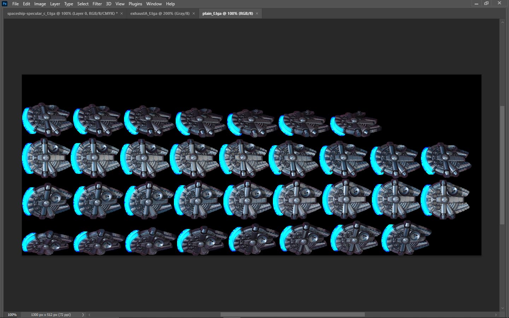Click the horizontal scrollbar right arrow
The width and height of the screenshot is (509, 318).
pos(496,314)
